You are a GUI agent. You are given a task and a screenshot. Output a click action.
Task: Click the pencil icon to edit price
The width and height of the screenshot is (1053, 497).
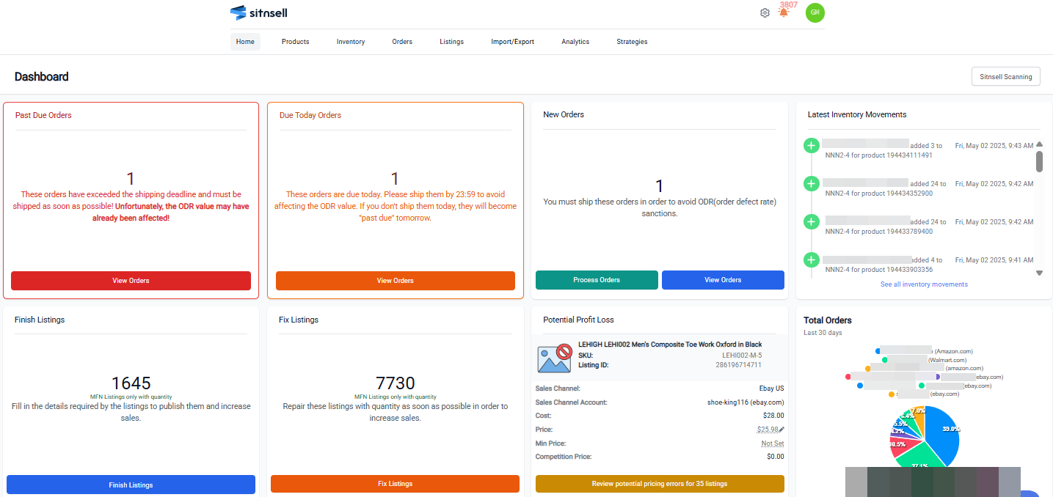point(781,430)
